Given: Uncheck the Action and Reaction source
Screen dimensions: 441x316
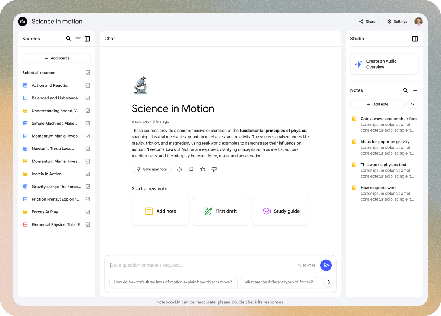Looking at the screenshot, I should [x=88, y=85].
